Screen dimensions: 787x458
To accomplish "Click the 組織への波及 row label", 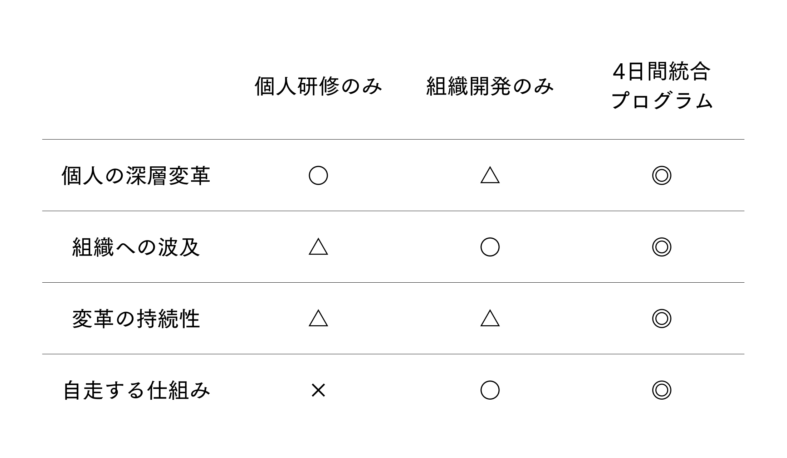I will tap(136, 247).
